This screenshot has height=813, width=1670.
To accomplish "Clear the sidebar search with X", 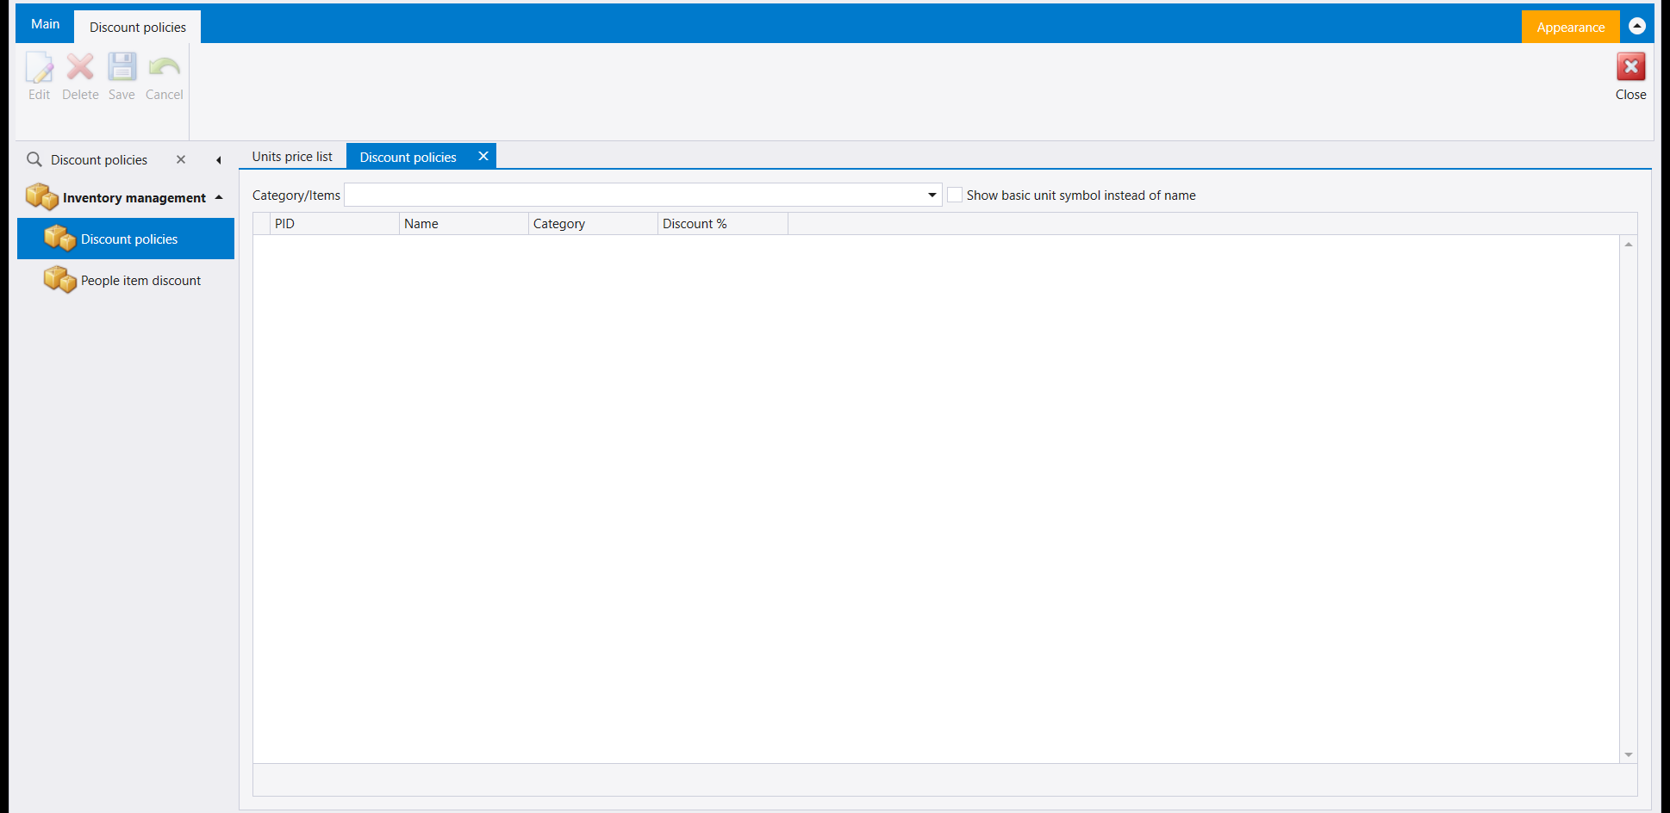I will tap(181, 159).
